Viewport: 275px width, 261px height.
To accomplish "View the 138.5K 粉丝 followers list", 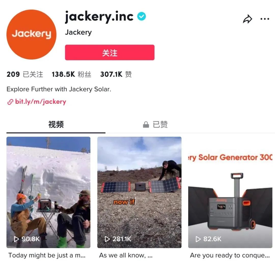I will (72, 74).
